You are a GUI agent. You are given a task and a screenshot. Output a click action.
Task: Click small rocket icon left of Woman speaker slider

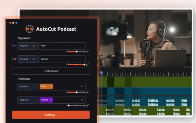tap(67, 65)
